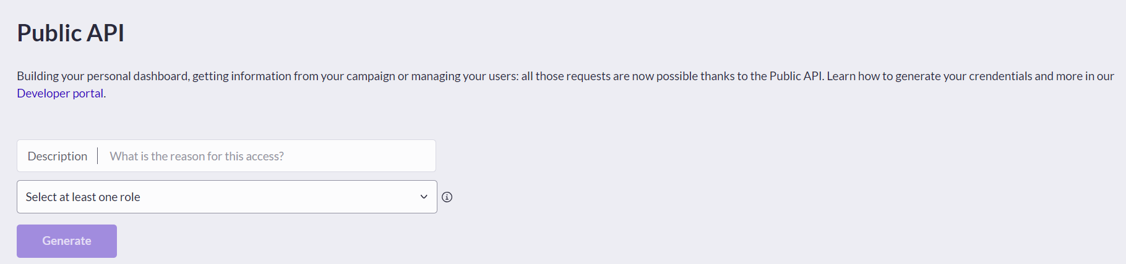Toggle the roles list with the down arrow
1126x264 pixels.
(x=424, y=197)
